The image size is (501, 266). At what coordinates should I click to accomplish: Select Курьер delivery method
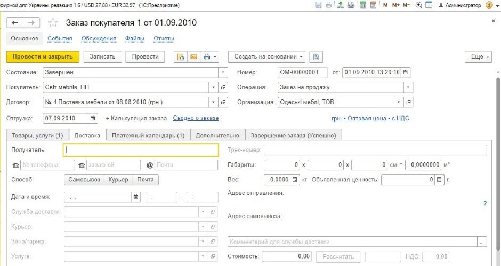(118, 180)
